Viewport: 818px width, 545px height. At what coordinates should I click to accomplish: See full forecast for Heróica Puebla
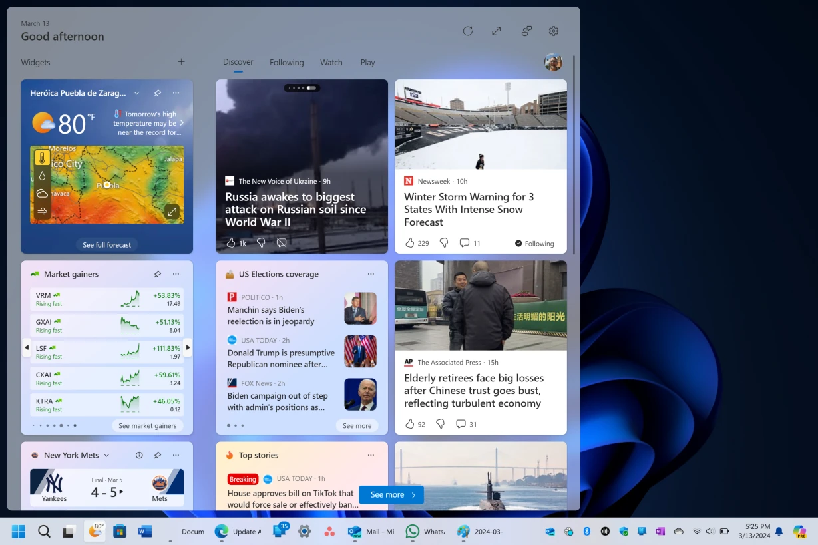click(x=106, y=244)
